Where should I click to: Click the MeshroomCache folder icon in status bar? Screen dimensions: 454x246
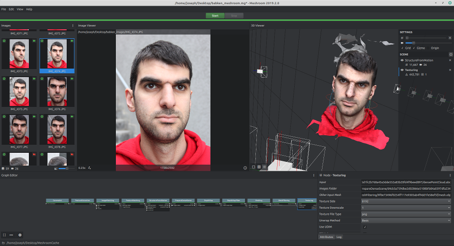pyautogui.click(x=3, y=243)
